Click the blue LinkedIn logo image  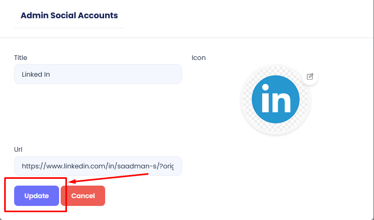275,100
